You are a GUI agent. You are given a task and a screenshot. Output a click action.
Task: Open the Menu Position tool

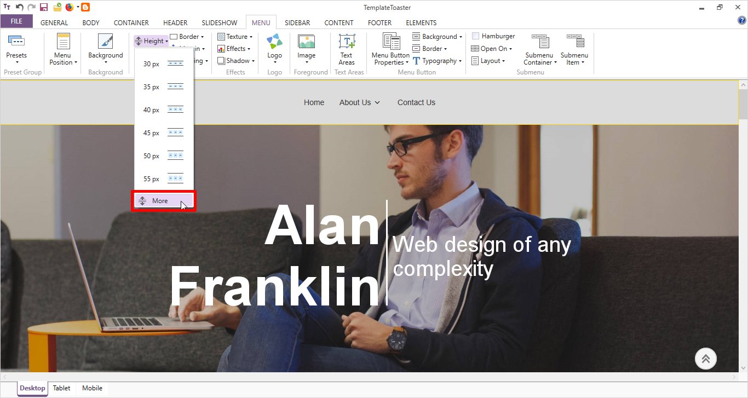click(64, 42)
